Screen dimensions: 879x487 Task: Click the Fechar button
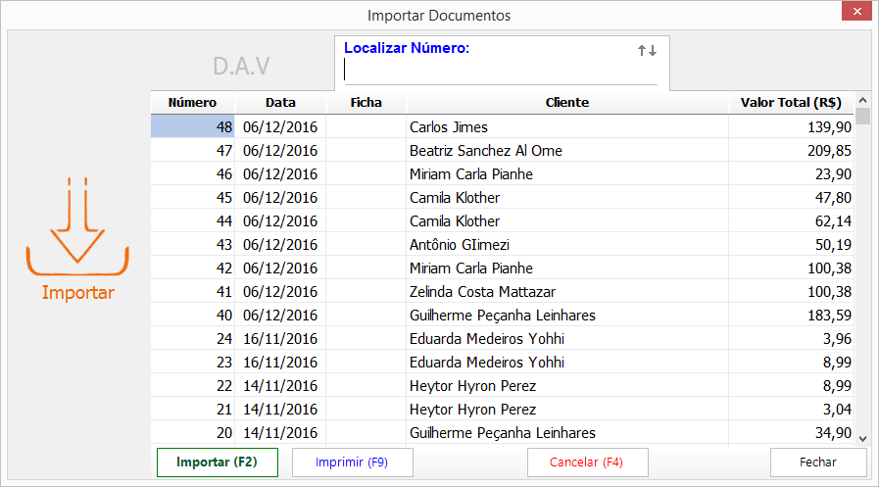pyautogui.click(x=818, y=463)
